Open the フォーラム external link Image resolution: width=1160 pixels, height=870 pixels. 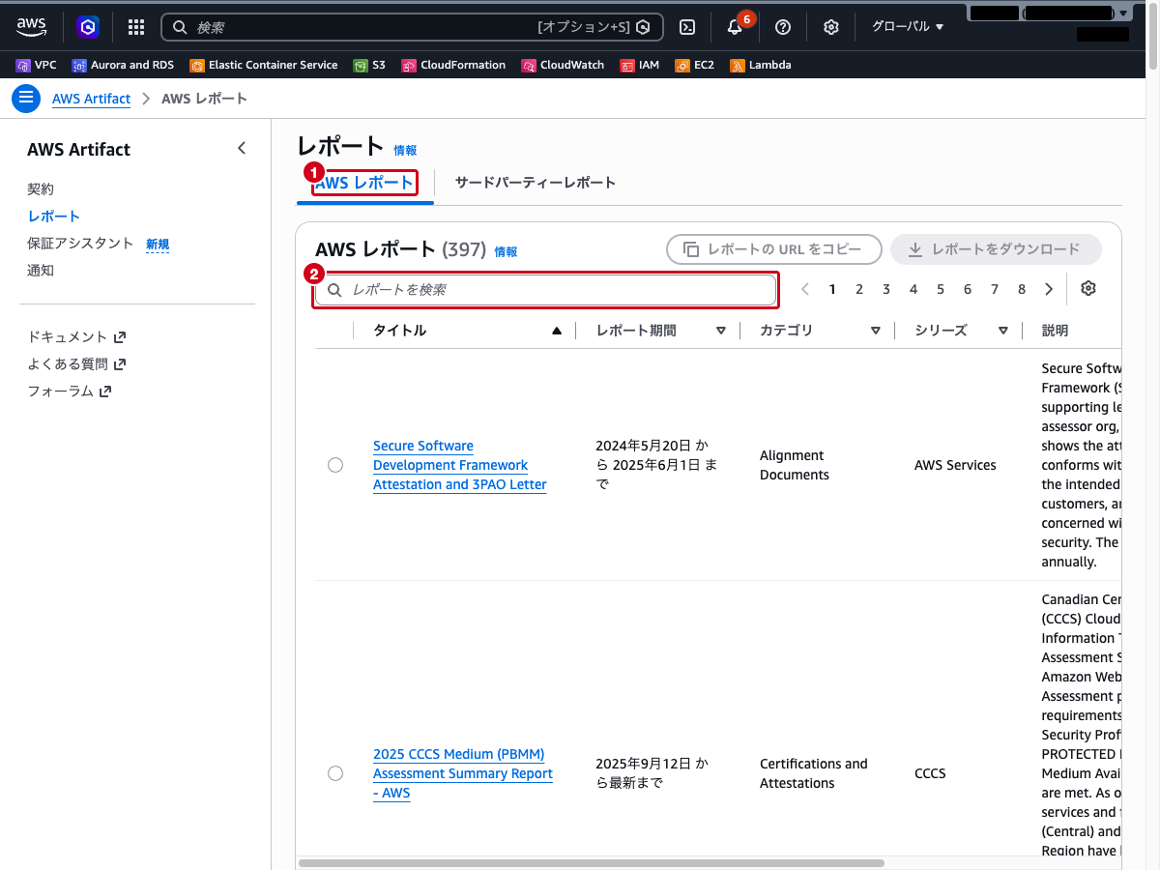(x=69, y=391)
